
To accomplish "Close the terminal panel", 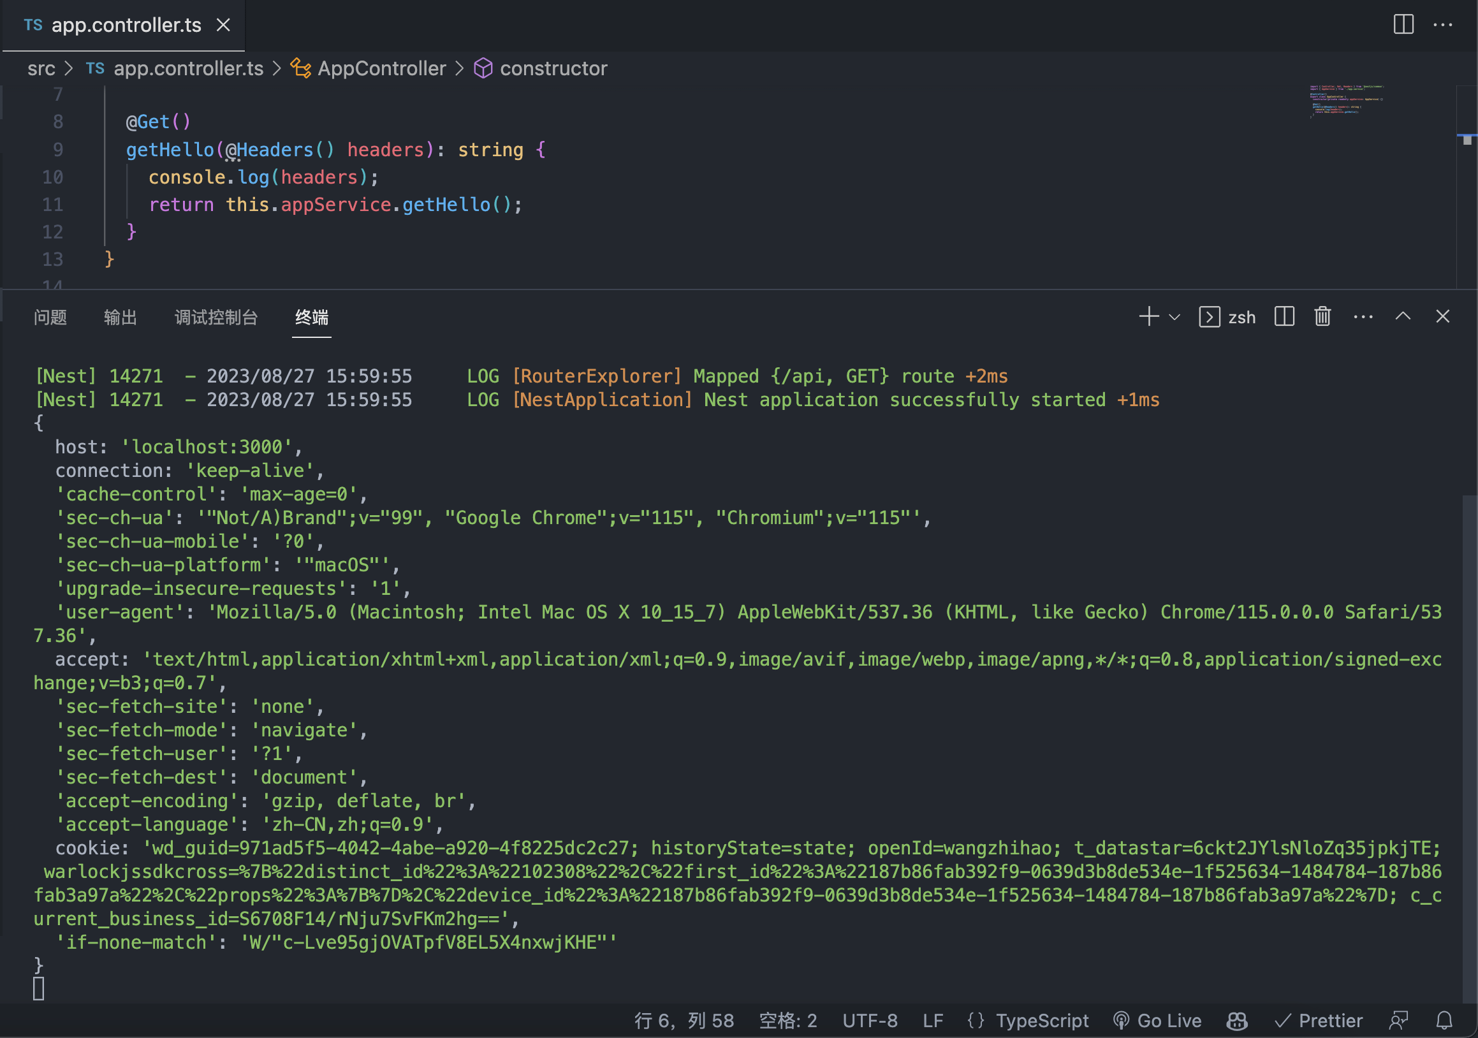I will [1442, 317].
